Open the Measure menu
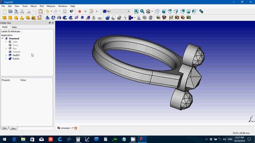 (51, 6)
